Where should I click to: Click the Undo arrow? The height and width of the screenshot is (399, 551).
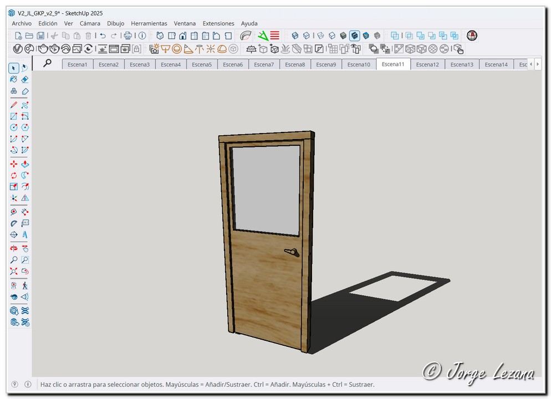pos(103,35)
